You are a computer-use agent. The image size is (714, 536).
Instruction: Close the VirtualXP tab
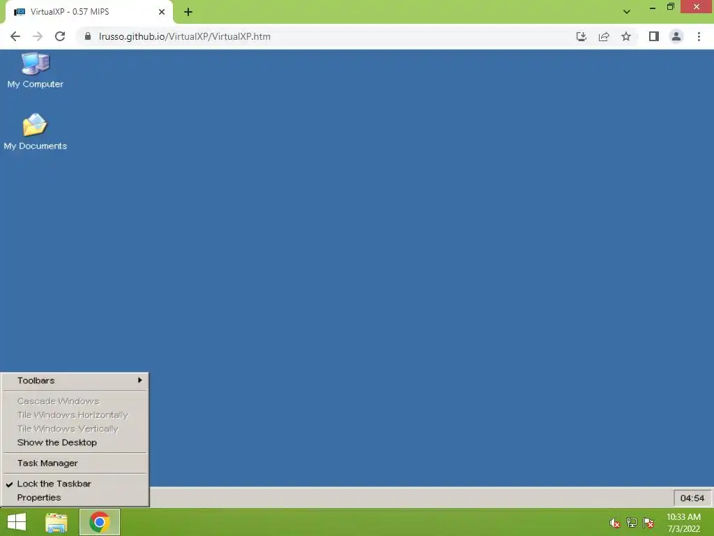[x=162, y=12]
